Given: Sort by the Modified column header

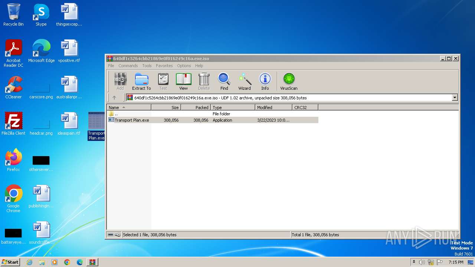Looking at the screenshot, I should point(274,108).
